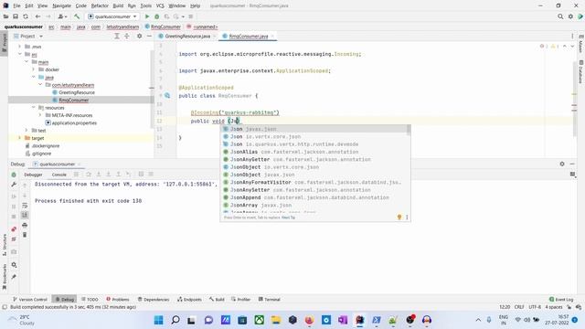Click the wrench icon in Debug sidebar

click(x=14, y=185)
